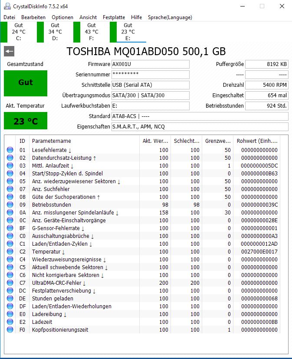Close the CrystalDiskInfo window
The width and height of the screenshot is (292, 359).
pos(282,6)
